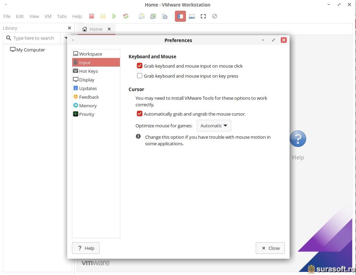The height and width of the screenshot is (275, 356).
Task: Toggle the thumbnail bar toolbar icon
Action: click(x=192, y=16)
